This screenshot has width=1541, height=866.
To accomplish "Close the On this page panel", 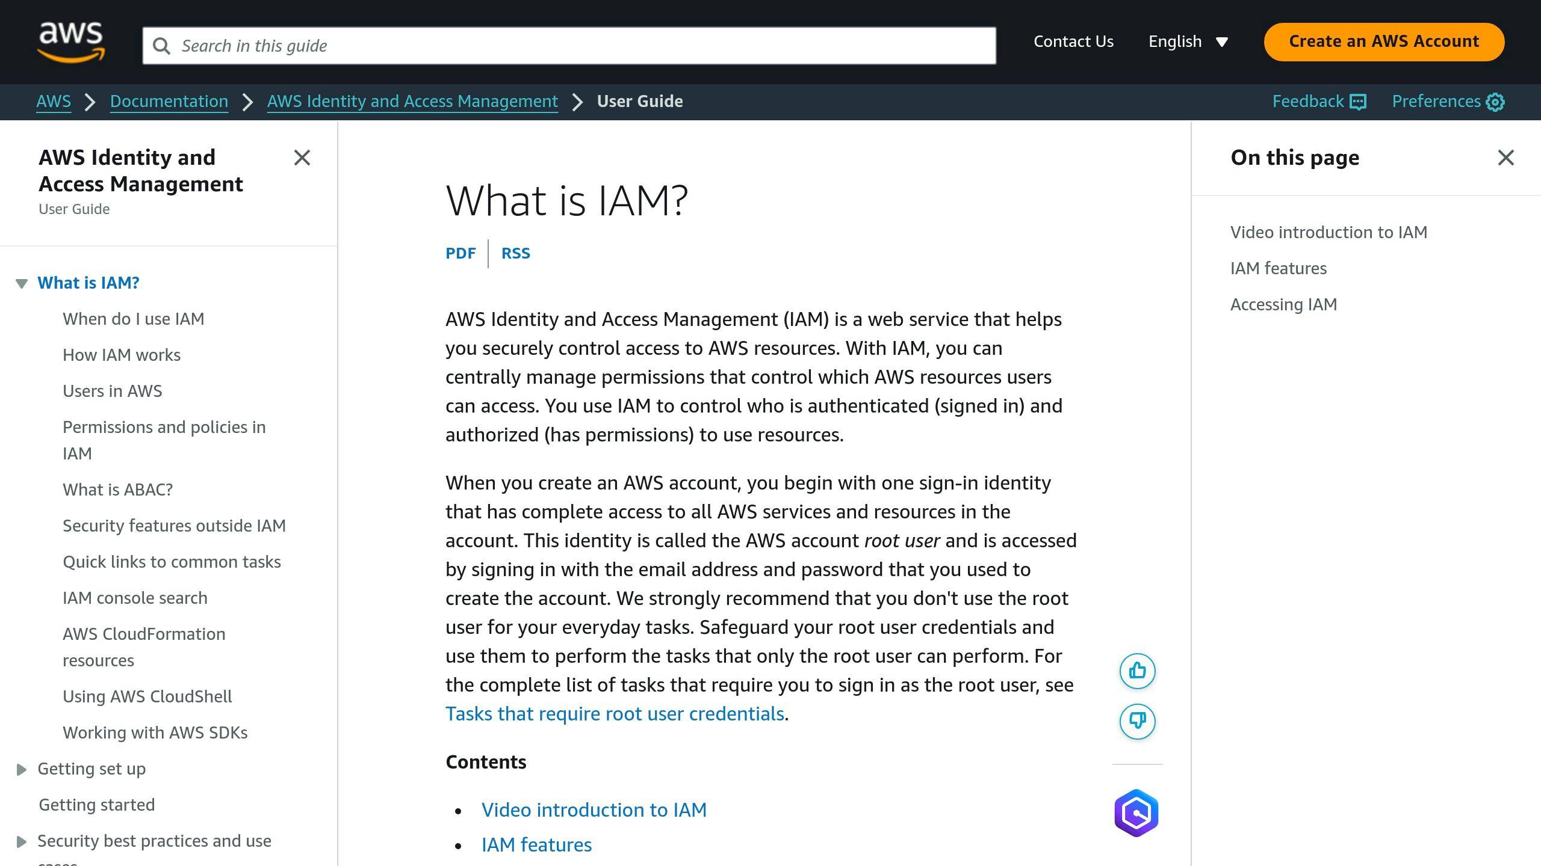I will 1506,158.
